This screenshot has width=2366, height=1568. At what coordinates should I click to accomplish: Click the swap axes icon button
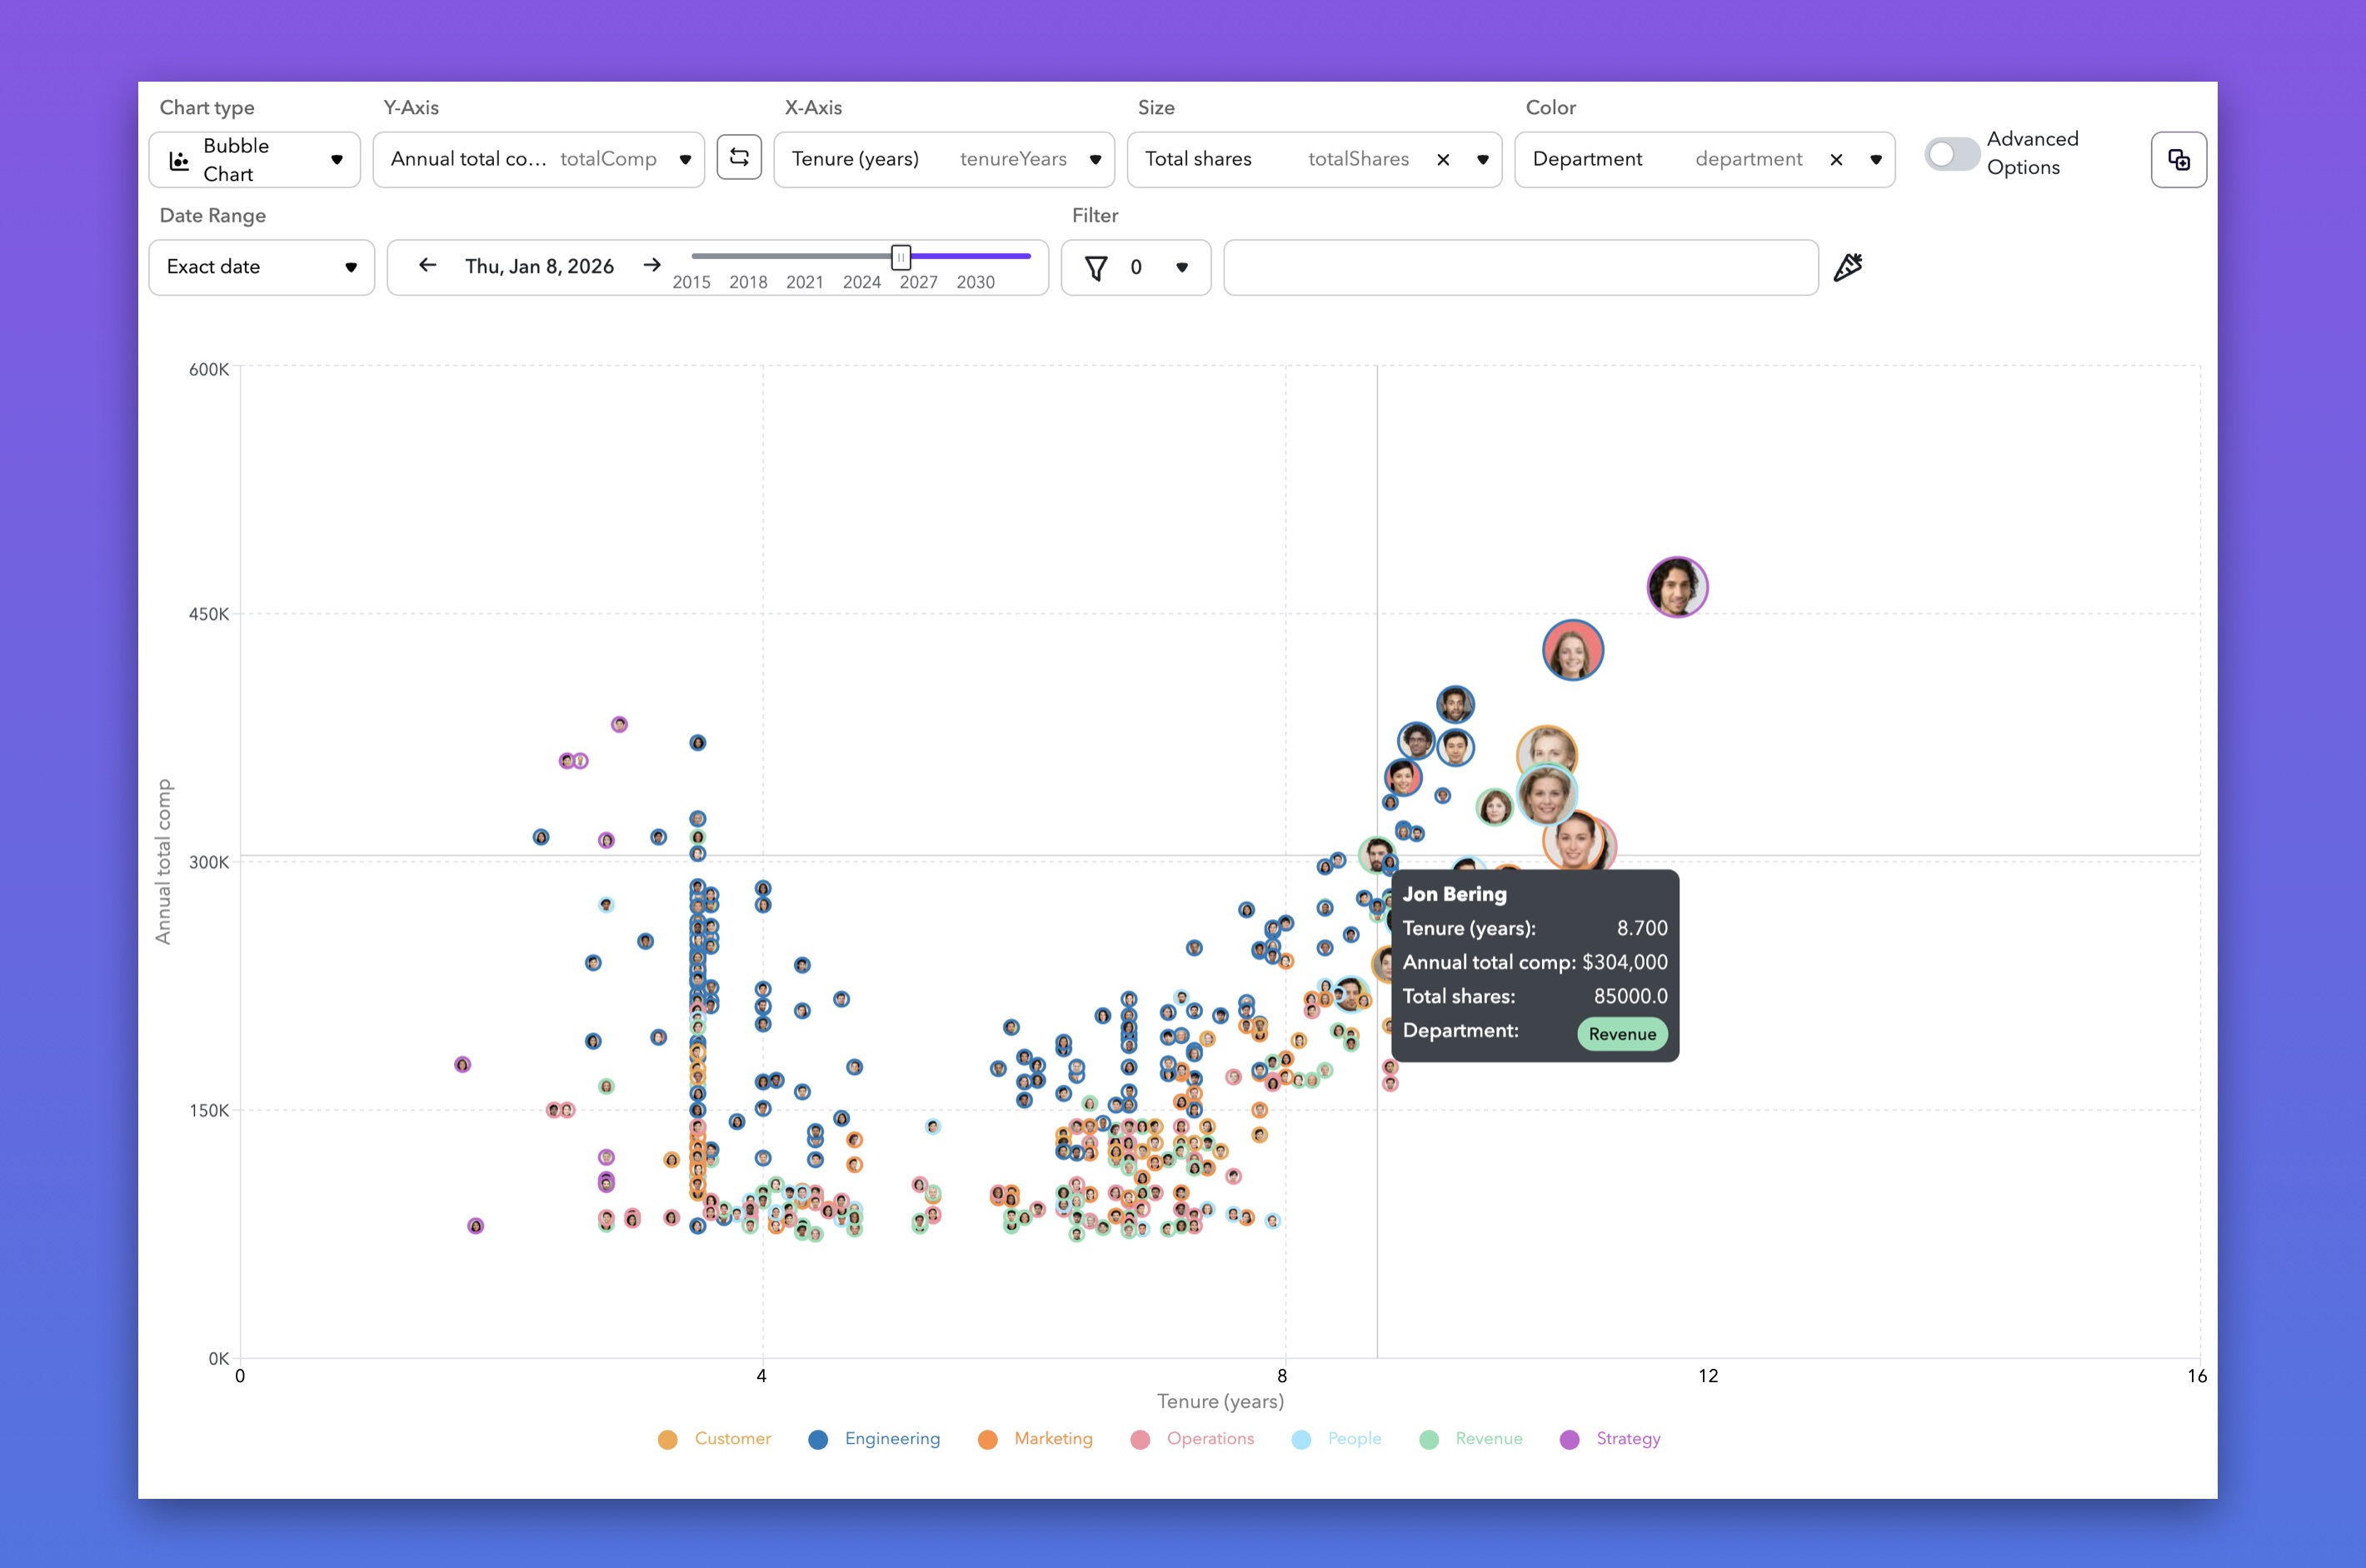pos(739,158)
